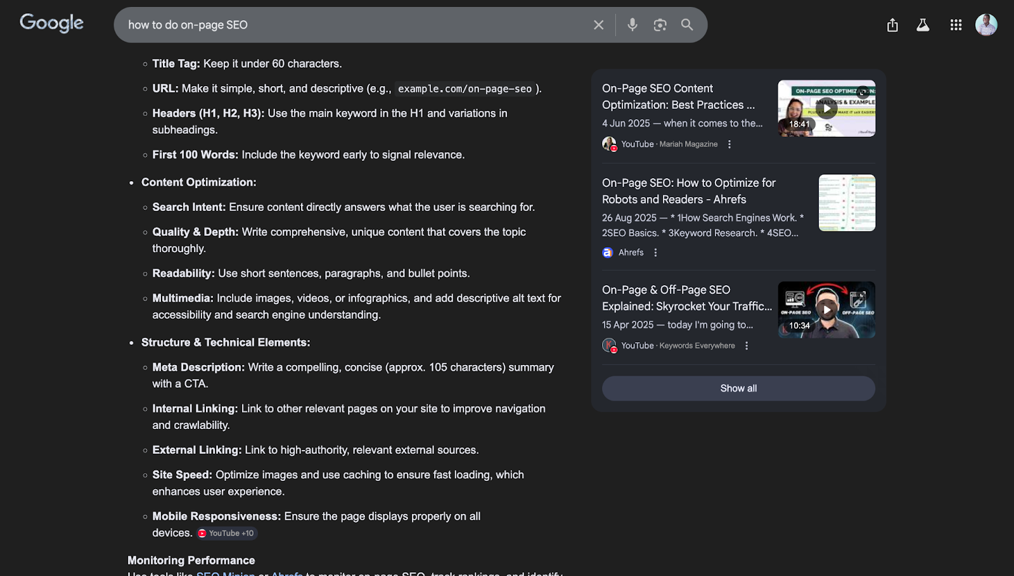Open the Google apps grid

coord(956,25)
